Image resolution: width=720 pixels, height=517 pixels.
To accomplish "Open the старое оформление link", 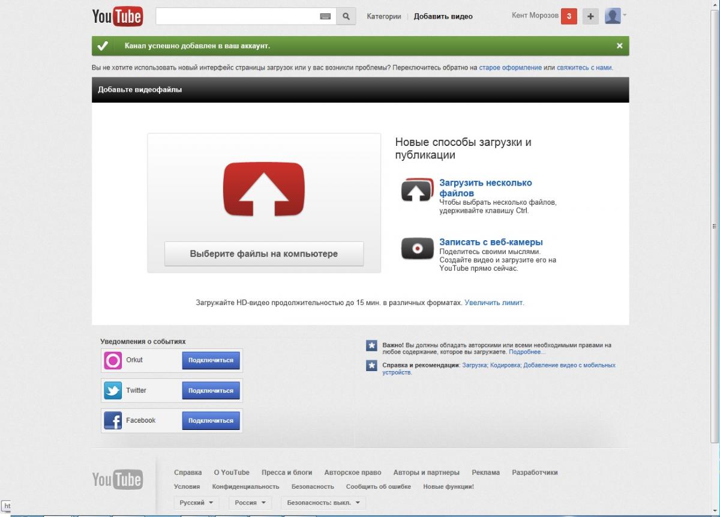I will [x=510, y=68].
